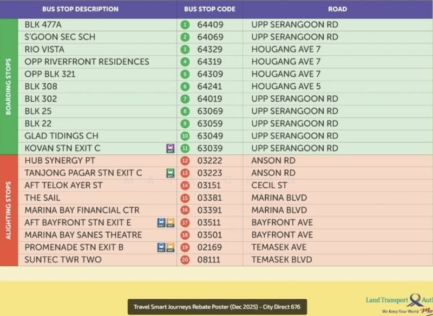Click the red number 12 stop marker
433x316 pixels.
click(185, 161)
